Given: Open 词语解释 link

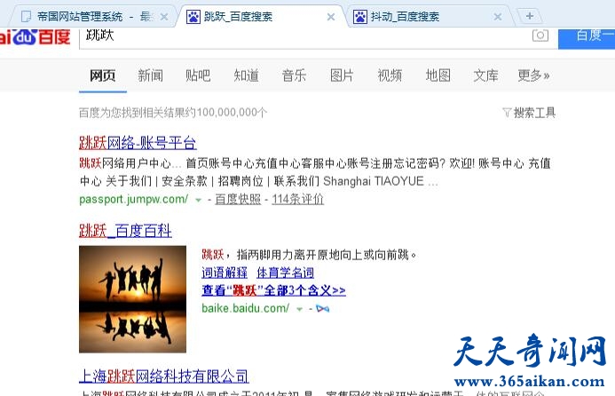Looking at the screenshot, I should (225, 273).
